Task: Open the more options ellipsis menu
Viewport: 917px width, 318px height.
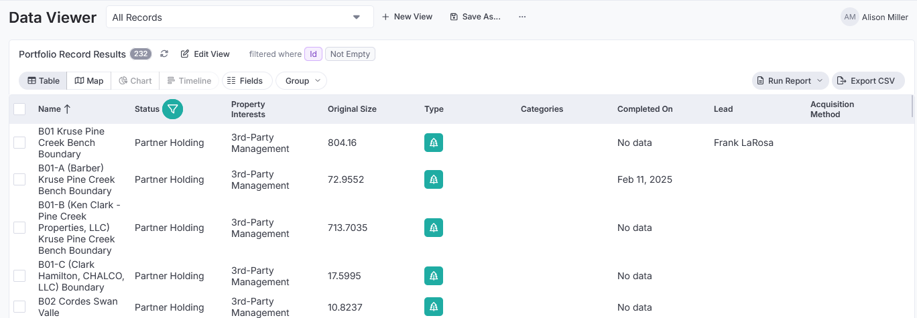Action: tap(522, 17)
